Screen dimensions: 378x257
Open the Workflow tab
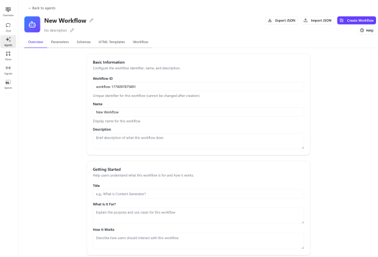pos(141,42)
